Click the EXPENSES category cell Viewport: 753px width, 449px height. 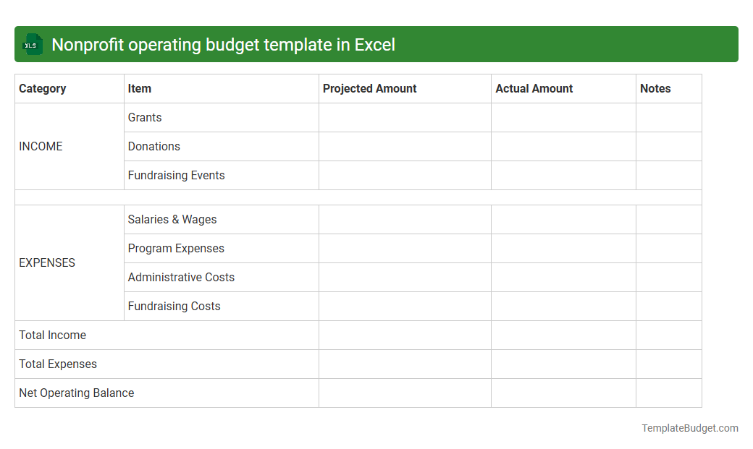pyautogui.click(x=47, y=262)
